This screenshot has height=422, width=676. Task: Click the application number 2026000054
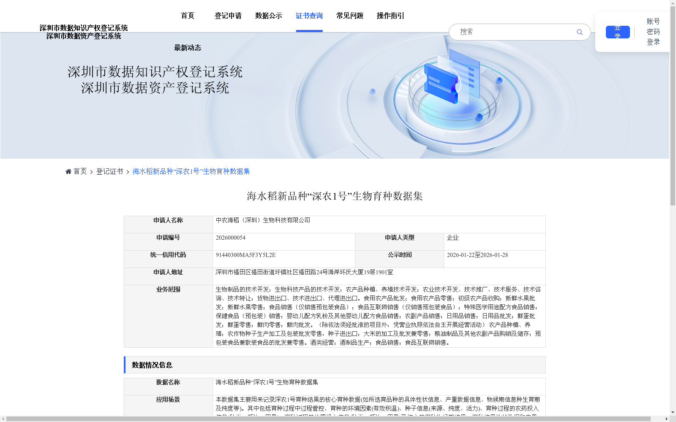[x=231, y=238]
